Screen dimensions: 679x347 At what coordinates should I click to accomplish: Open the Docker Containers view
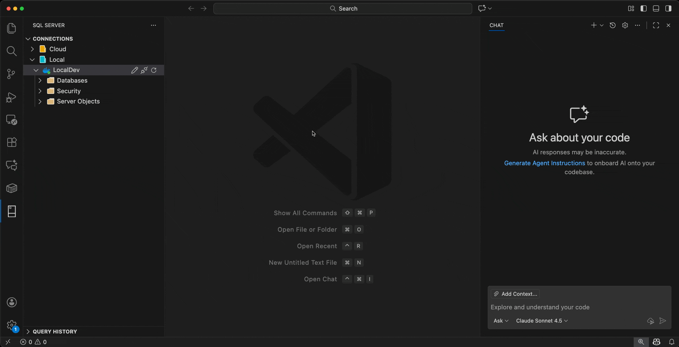[x=12, y=188]
